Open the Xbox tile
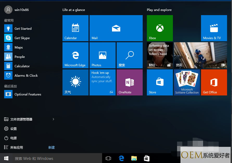Image resolution: width=232 pixels, height=163 pixels. point(160,28)
